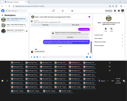Switch to Danish office taskbar window
This screenshot has width=127, height=101.
(x=17, y=63)
